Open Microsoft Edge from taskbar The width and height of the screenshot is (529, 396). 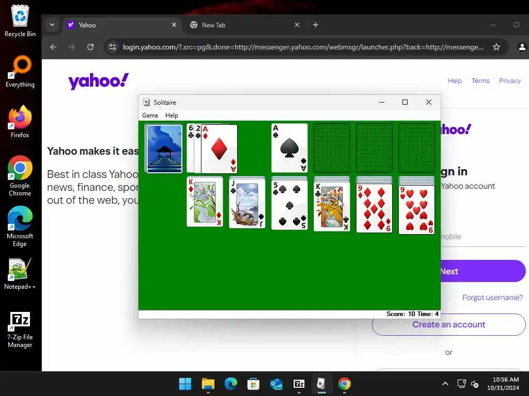tap(231, 384)
